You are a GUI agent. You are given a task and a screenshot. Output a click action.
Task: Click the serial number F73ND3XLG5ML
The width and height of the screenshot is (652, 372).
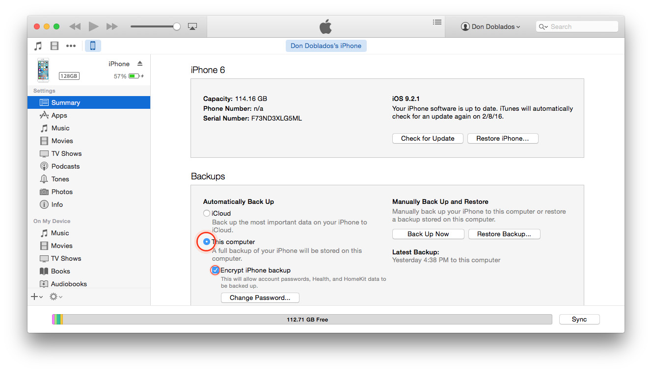coord(275,118)
